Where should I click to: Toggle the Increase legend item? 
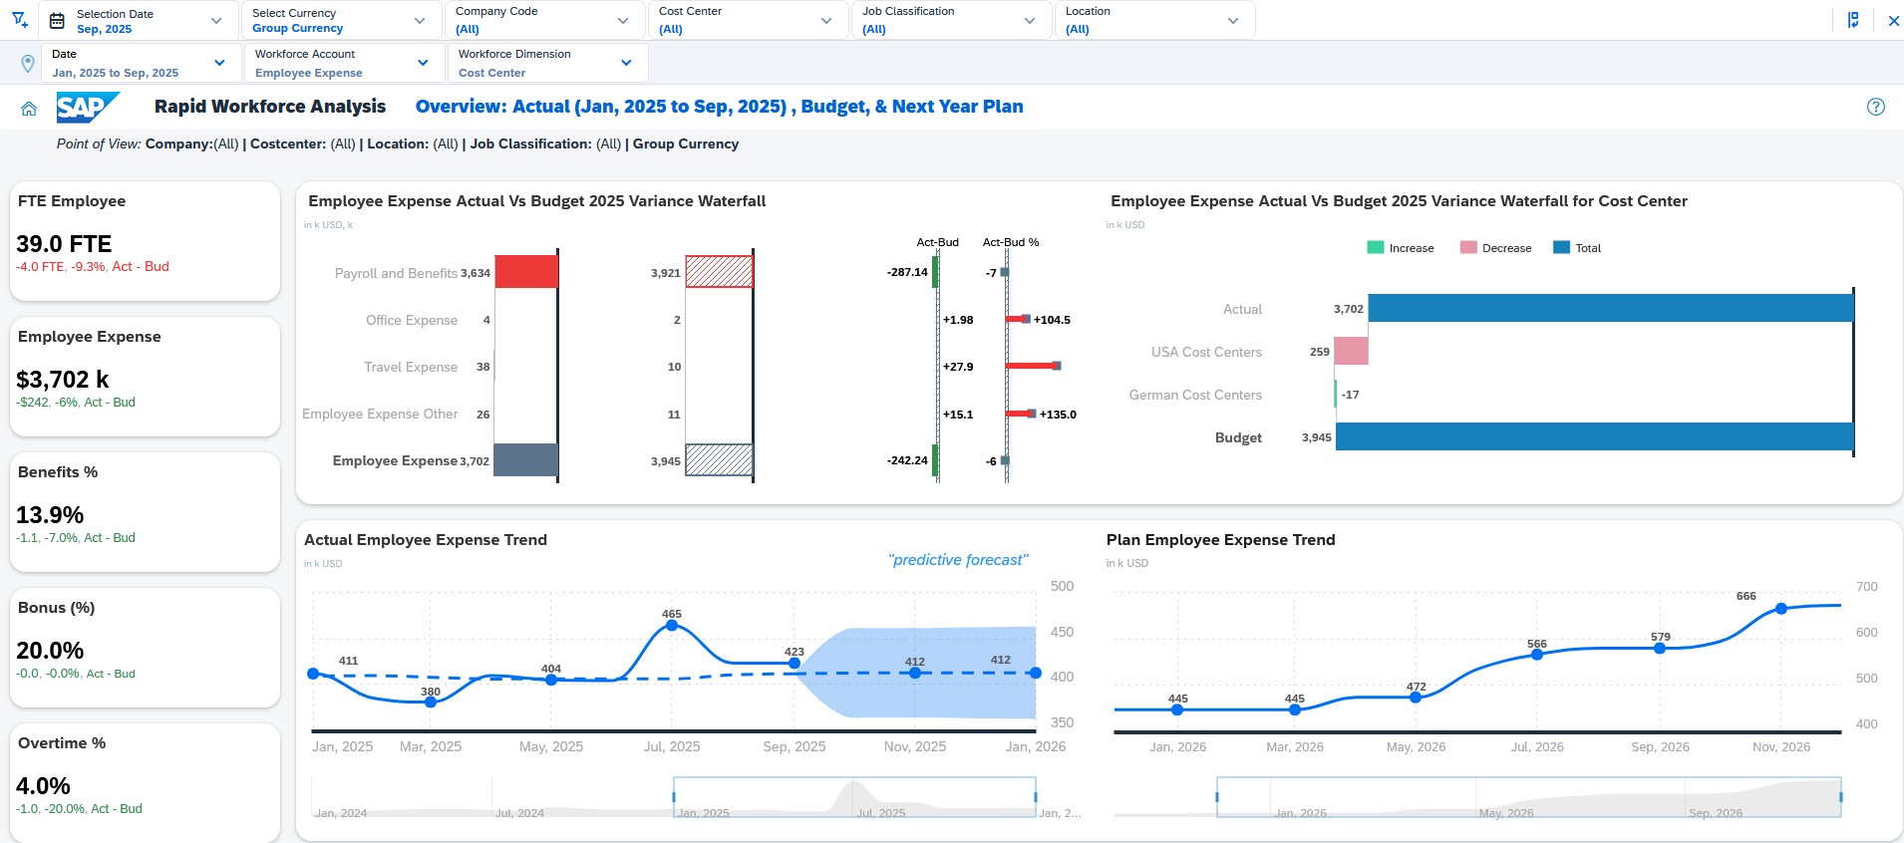[1400, 248]
